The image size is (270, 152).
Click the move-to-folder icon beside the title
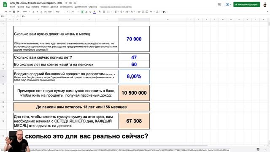pos(70,3)
